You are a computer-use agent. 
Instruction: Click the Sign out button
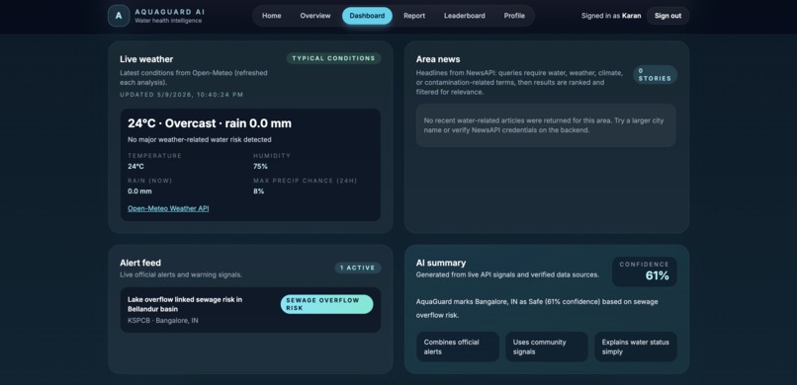click(x=667, y=16)
